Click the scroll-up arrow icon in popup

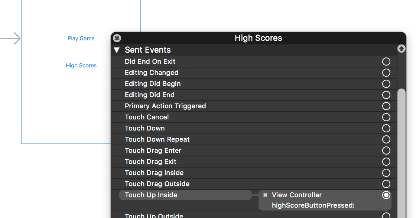coord(401,49)
